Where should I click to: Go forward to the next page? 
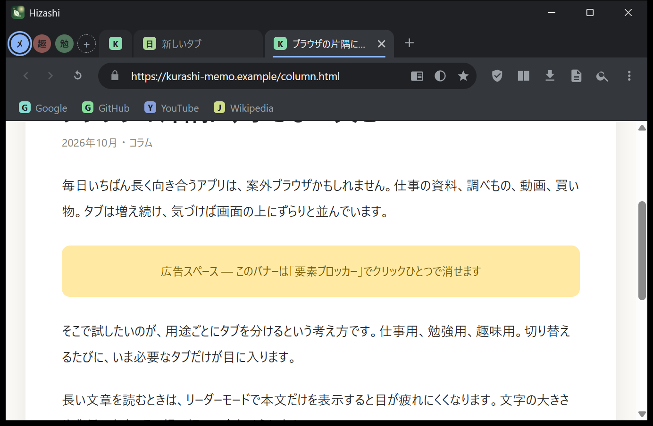coord(50,76)
